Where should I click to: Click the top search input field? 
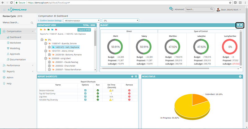pos(197,10)
